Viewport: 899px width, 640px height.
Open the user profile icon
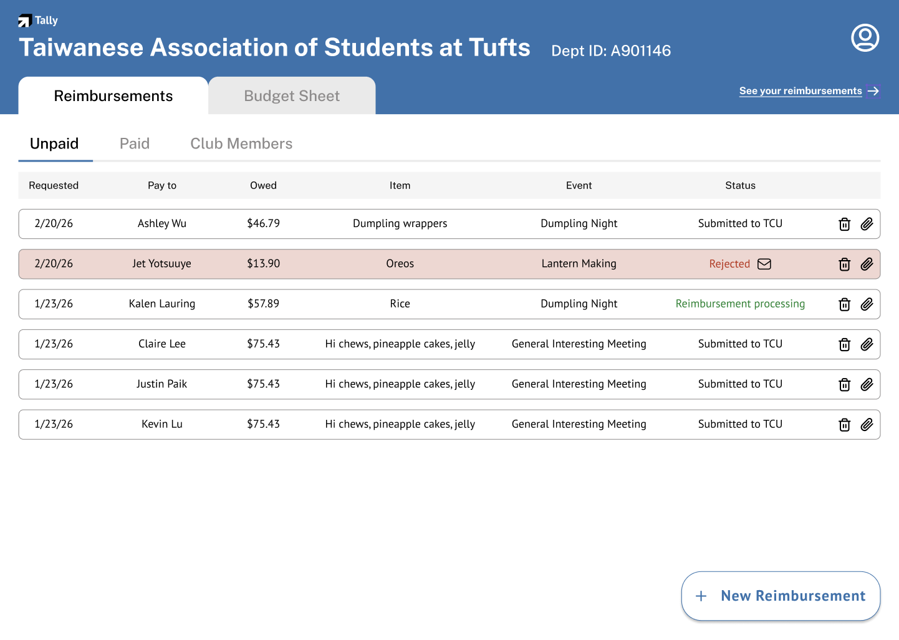[x=865, y=38]
